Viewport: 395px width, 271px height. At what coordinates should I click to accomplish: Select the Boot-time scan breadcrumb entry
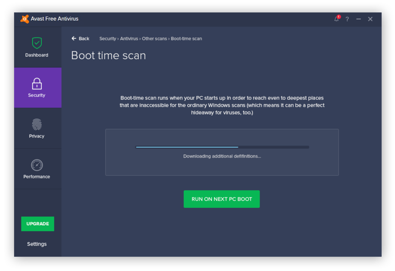point(187,38)
